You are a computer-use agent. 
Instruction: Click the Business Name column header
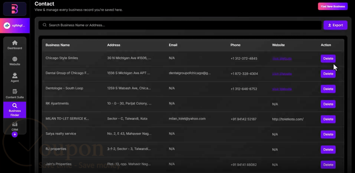(x=57, y=45)
